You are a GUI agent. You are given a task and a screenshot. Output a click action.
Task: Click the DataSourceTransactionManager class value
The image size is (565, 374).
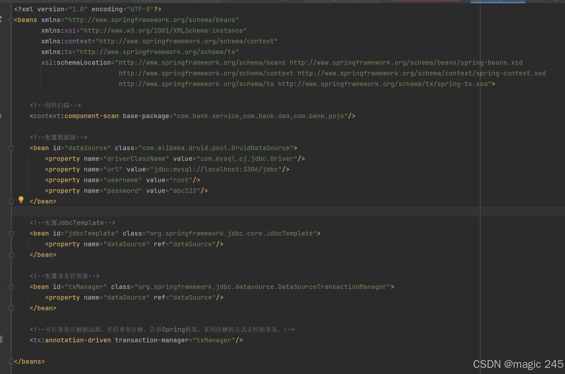point(262,287)
